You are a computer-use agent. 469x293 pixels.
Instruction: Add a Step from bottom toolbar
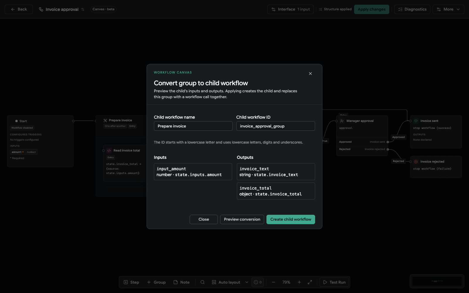click(131, 282)
